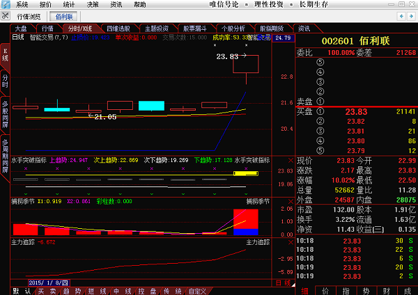The height and width of the screenshot is (295, 418).
Task: Open the 帮助 menu
Action: coord(139,4)
